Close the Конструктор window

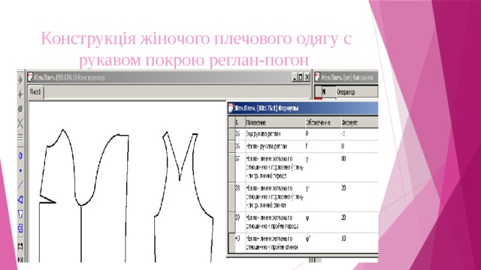[307, 77]
